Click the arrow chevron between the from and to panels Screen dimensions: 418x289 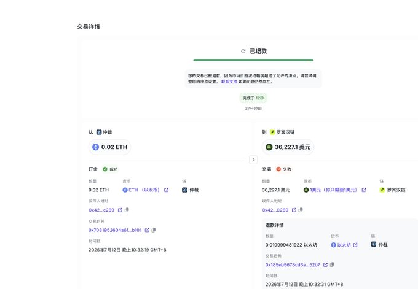click(x=253, y=160)
